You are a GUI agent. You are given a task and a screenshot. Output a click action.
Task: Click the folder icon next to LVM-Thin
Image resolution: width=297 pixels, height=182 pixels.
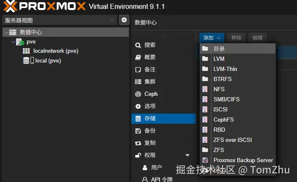click(205, 69)
